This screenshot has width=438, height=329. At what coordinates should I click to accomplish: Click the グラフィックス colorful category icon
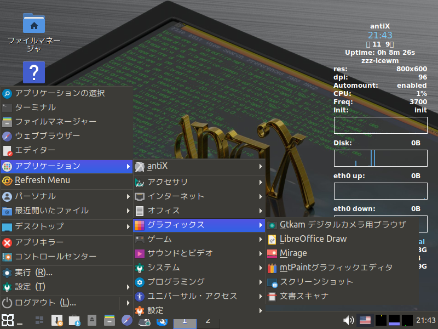pyautogui.click(x=140, y=225)
